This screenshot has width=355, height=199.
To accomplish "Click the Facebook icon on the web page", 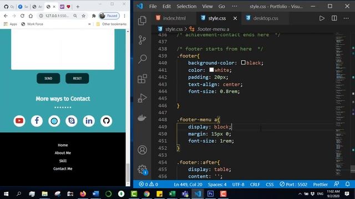I will 37,121.
